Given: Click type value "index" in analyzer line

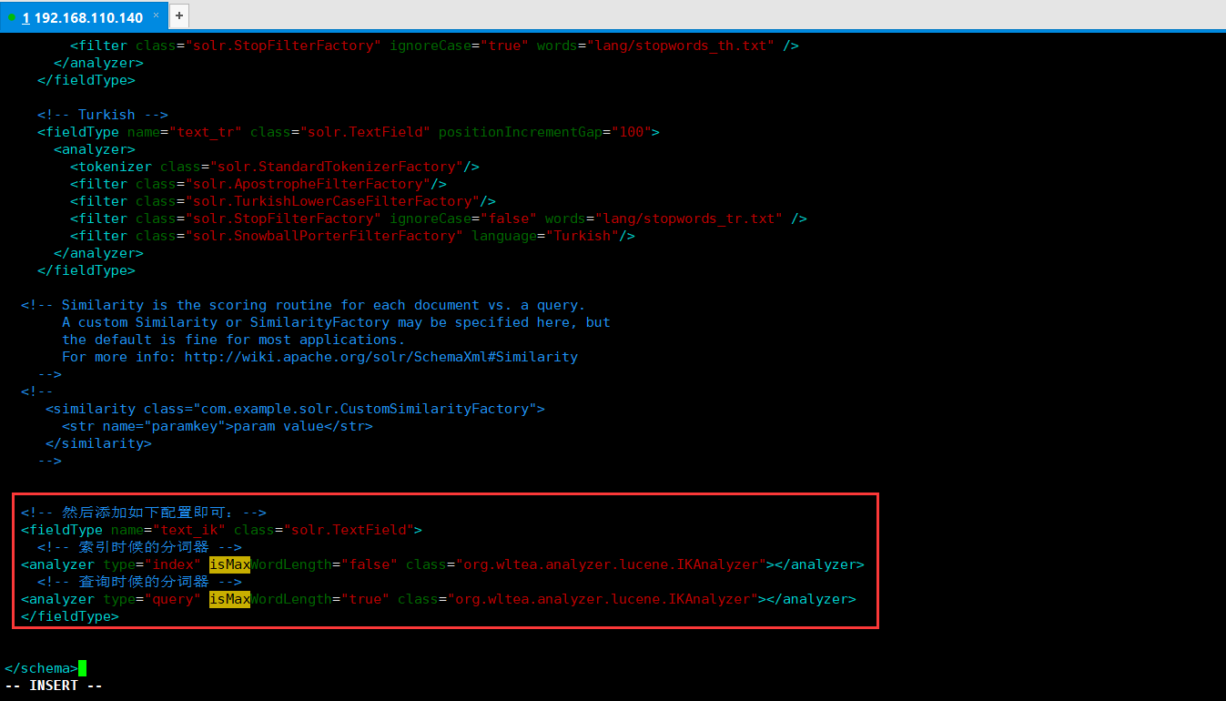Looking at the screenshot, I should point(172,564).
